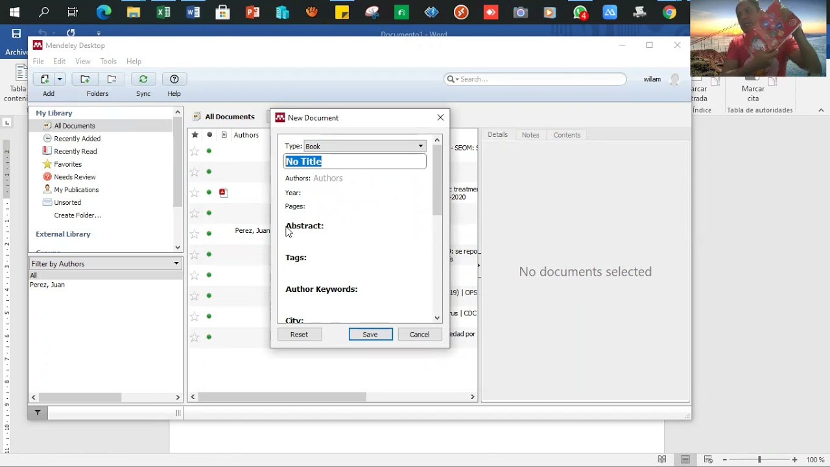Select All Documents in My Library
Screen dimensions: 830x467
click(x=75, y=126)
